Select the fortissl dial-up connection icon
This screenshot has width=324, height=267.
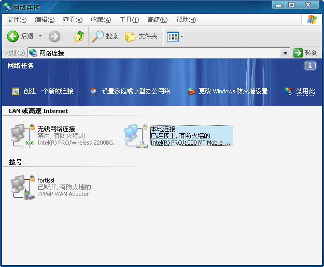[x=22, y=187]
